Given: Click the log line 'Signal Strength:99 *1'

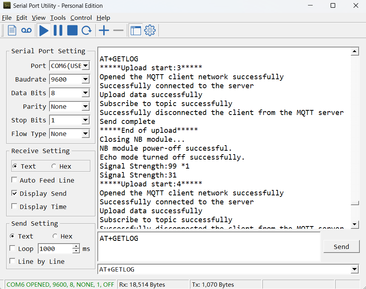Looking at the screenshot, I should [x=144, y=166].
